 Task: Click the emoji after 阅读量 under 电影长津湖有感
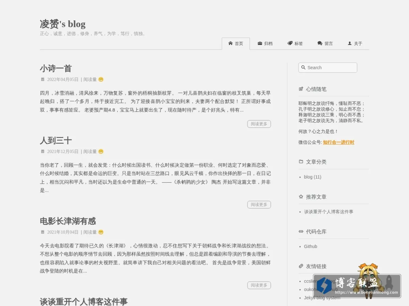[x=101, y=232]
